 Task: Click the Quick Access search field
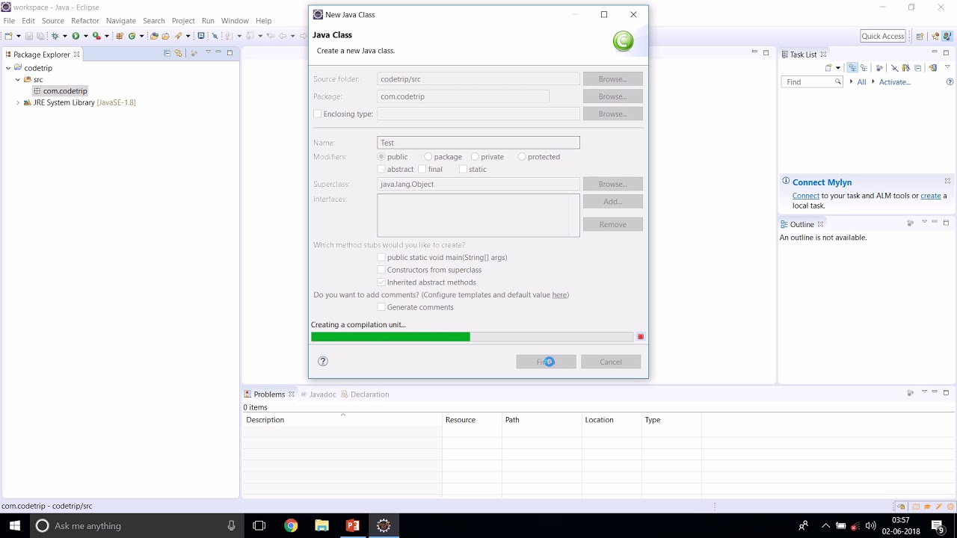883,36
